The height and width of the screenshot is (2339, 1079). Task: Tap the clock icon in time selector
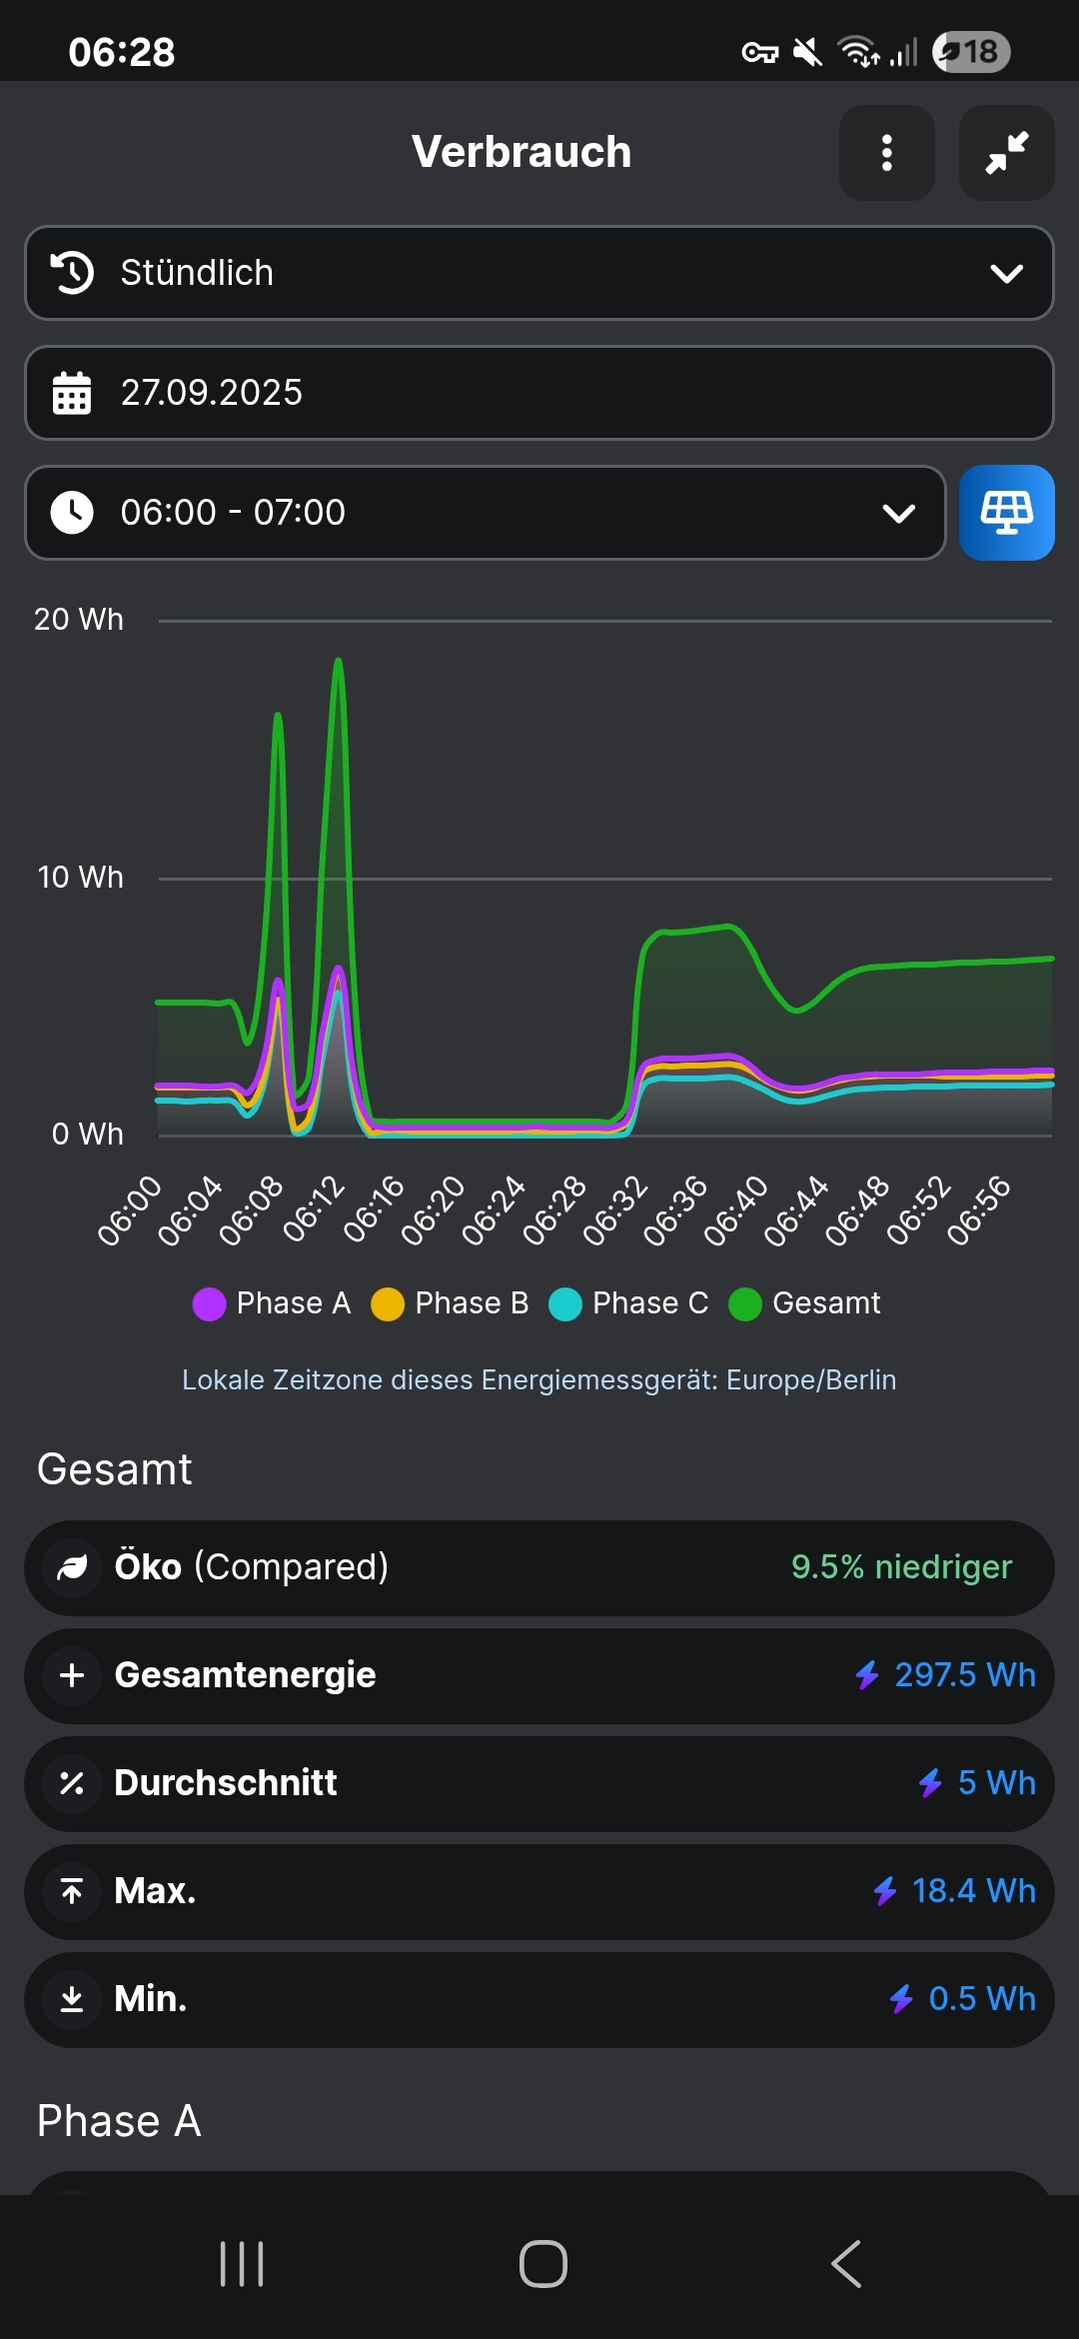click(x=72, y=513)
